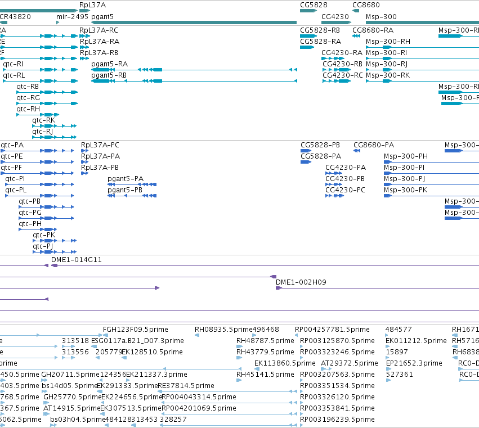Select transcript qtc-RH
The image size is (479, 428).
(x=38, y=115)
